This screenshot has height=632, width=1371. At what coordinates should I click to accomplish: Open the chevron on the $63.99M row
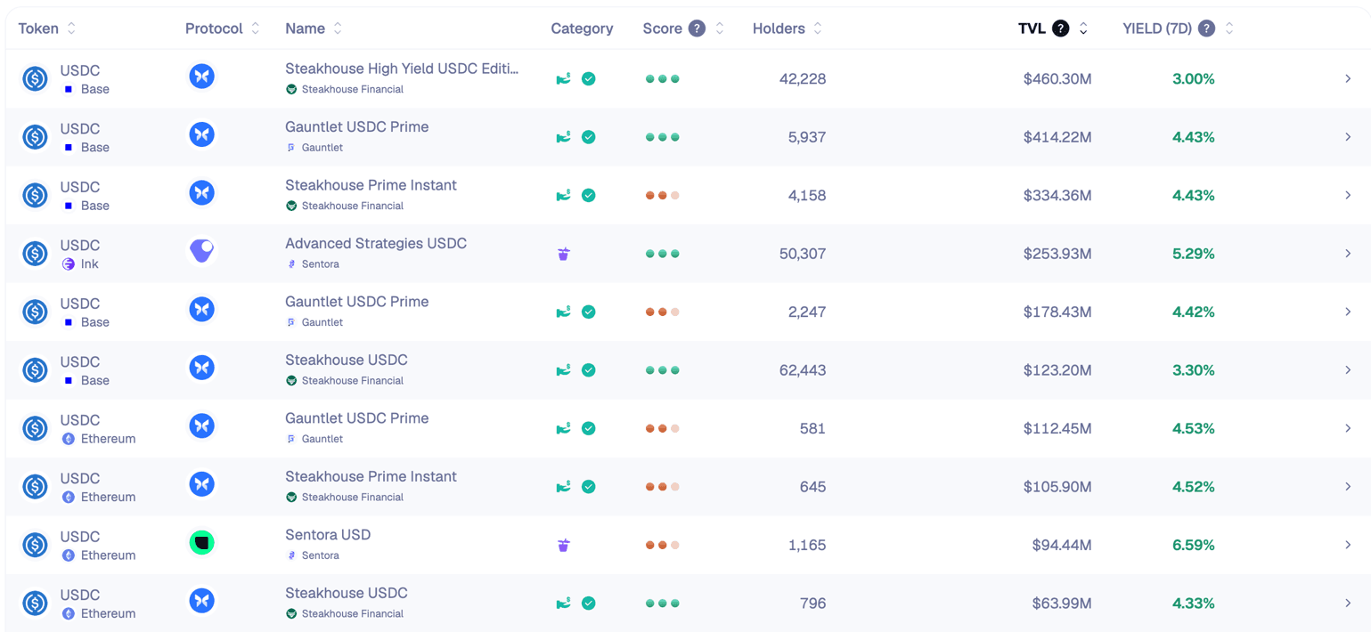pos(1348,604)
